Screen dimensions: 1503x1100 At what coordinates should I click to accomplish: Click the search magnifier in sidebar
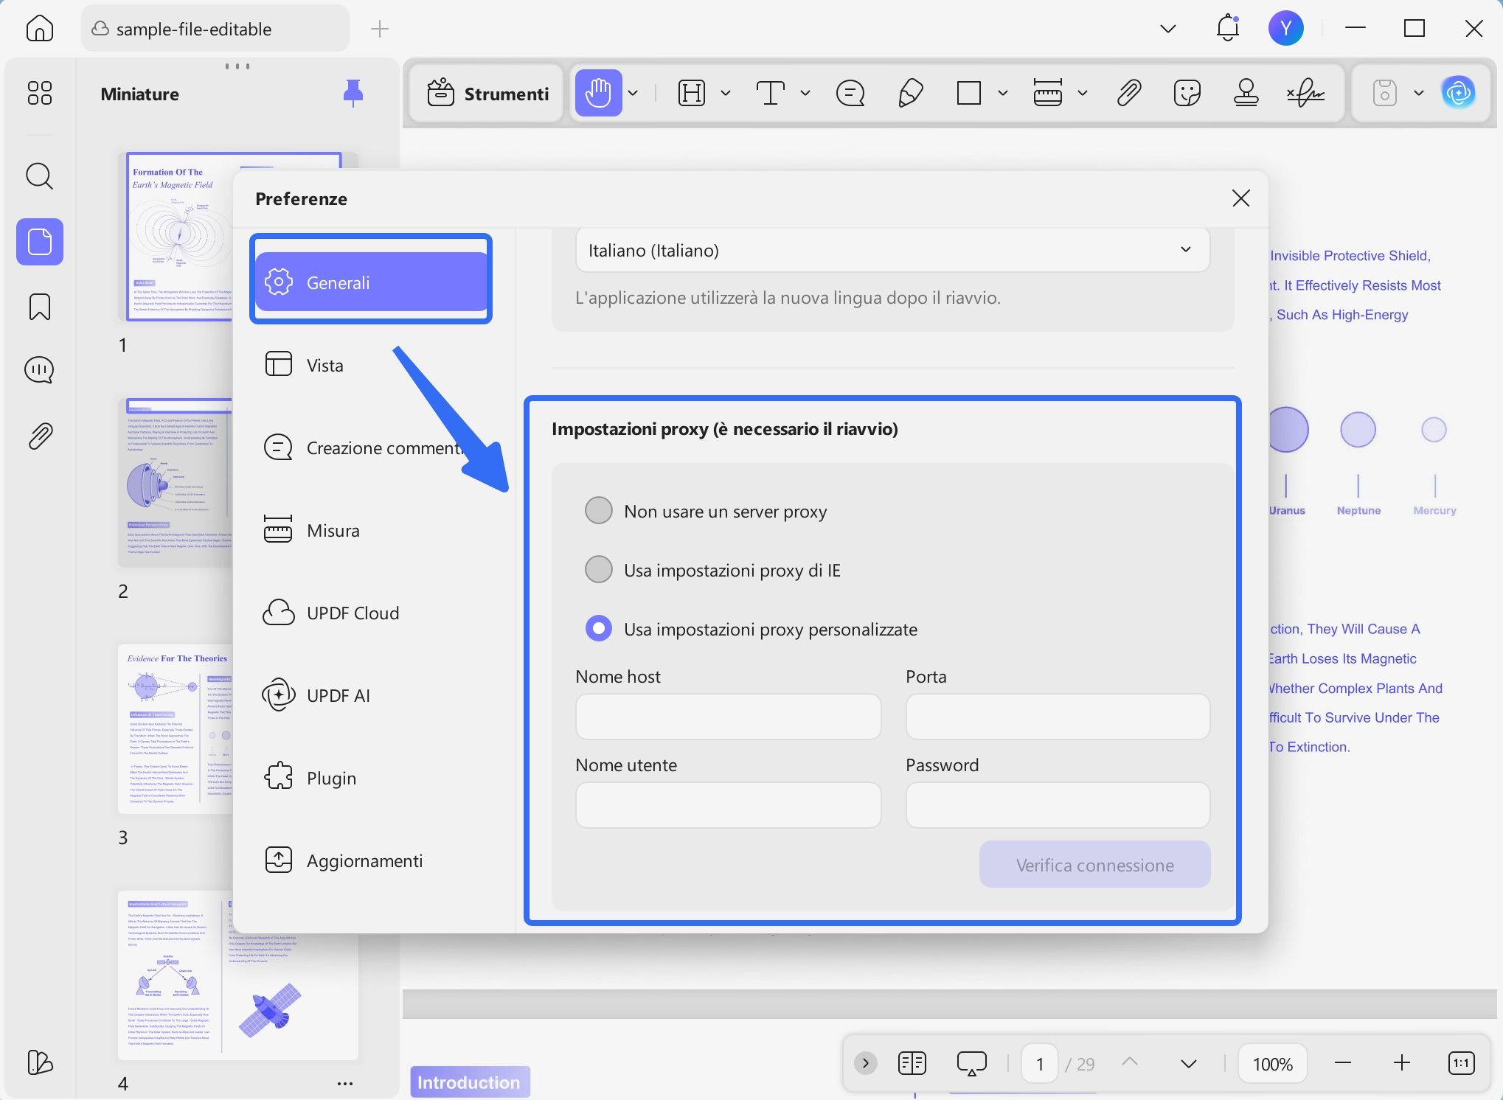click(40, 177)
